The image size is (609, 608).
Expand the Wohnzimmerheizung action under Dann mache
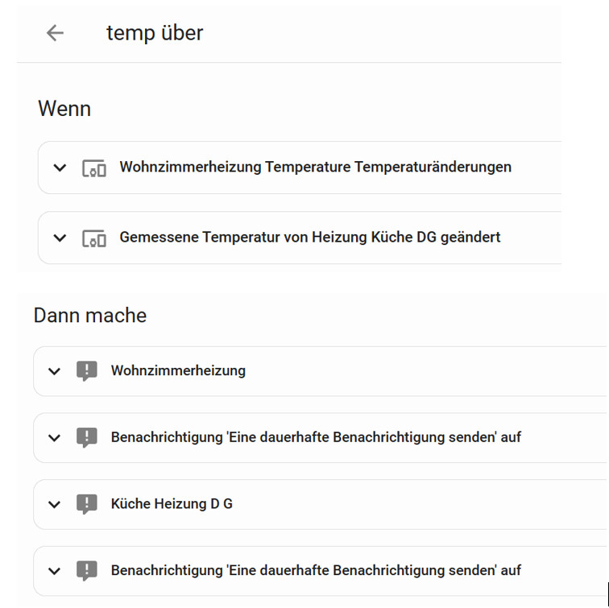pyautogui.click(x=55, y=371)
